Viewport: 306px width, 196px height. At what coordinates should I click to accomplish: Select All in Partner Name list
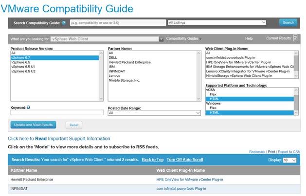[152, 53]
